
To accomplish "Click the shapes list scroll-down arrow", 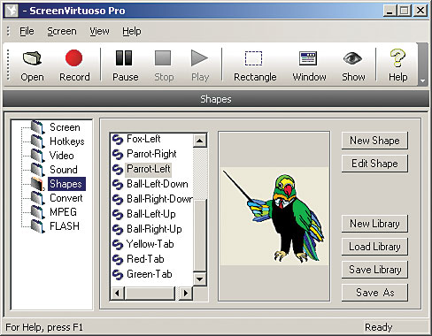I will (200, 279).
